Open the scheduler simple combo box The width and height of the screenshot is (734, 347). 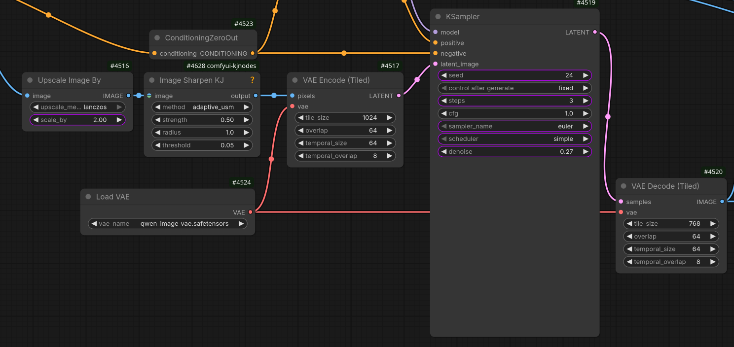point(514,139)
